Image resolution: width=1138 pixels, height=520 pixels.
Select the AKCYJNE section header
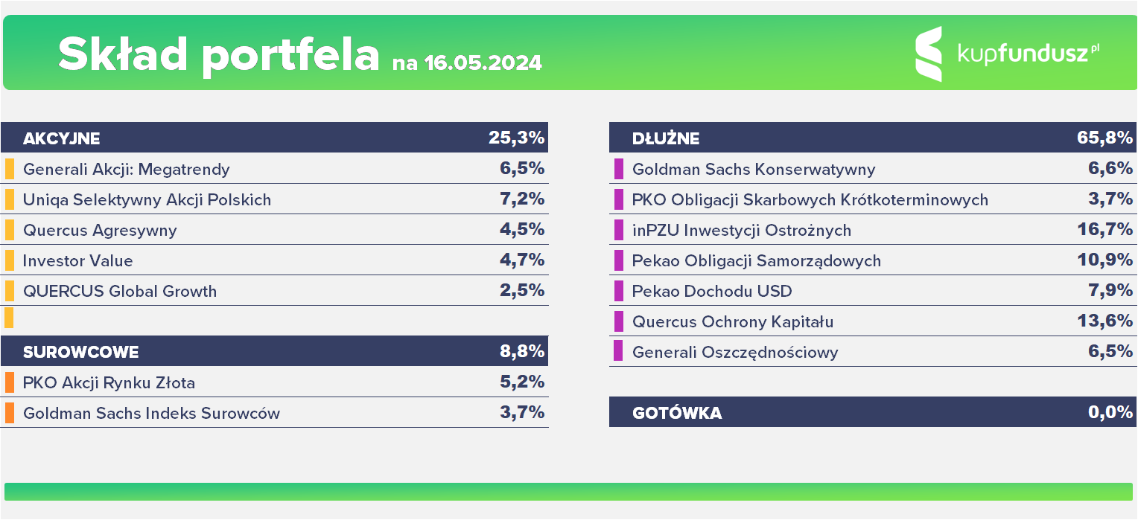point(274,138)
